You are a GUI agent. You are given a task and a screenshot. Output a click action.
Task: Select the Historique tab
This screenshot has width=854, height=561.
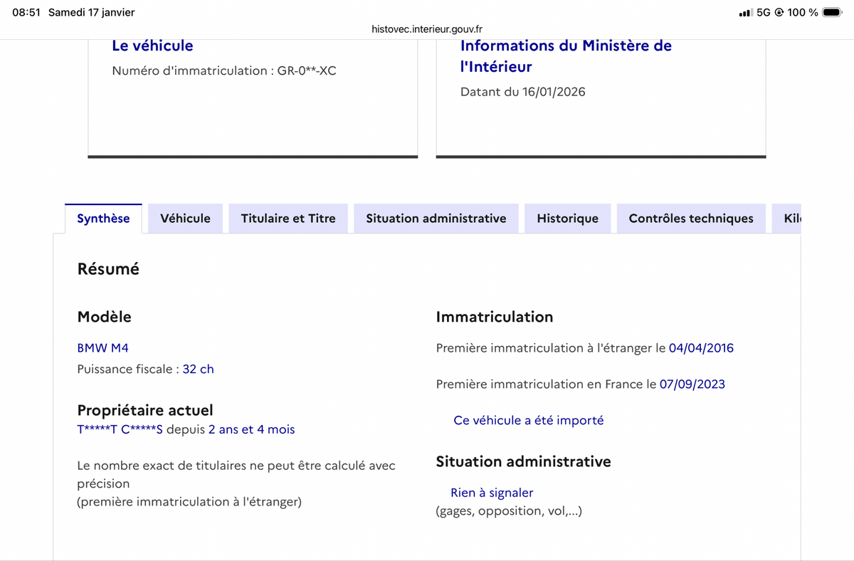567,219
